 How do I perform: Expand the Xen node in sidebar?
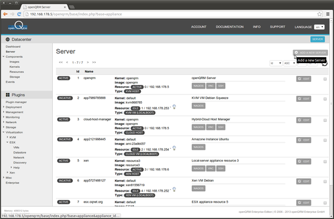pyautogui.click(x=7, y=172)
